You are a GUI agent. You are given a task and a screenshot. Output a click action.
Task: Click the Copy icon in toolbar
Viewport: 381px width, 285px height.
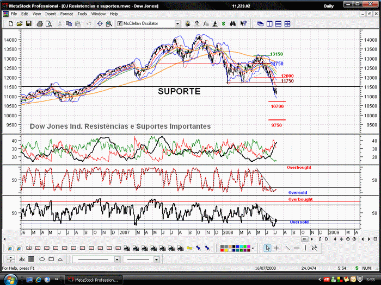(x=69, y=24)
